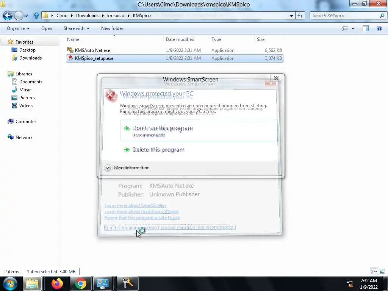The width and height of the screenshot is (388, 291).
Task: Change your view icon in command bar
Action: (345, 28)
